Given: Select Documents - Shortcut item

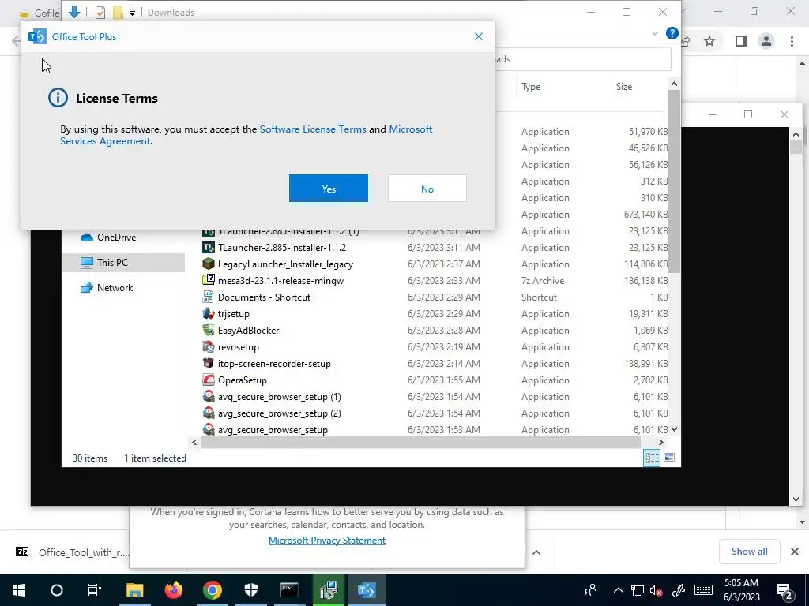Looking at the screenshot, I should 264,297.
